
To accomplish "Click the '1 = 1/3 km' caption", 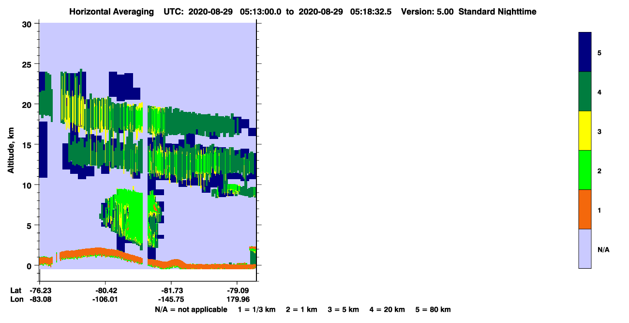I will [x=257, y=310].
